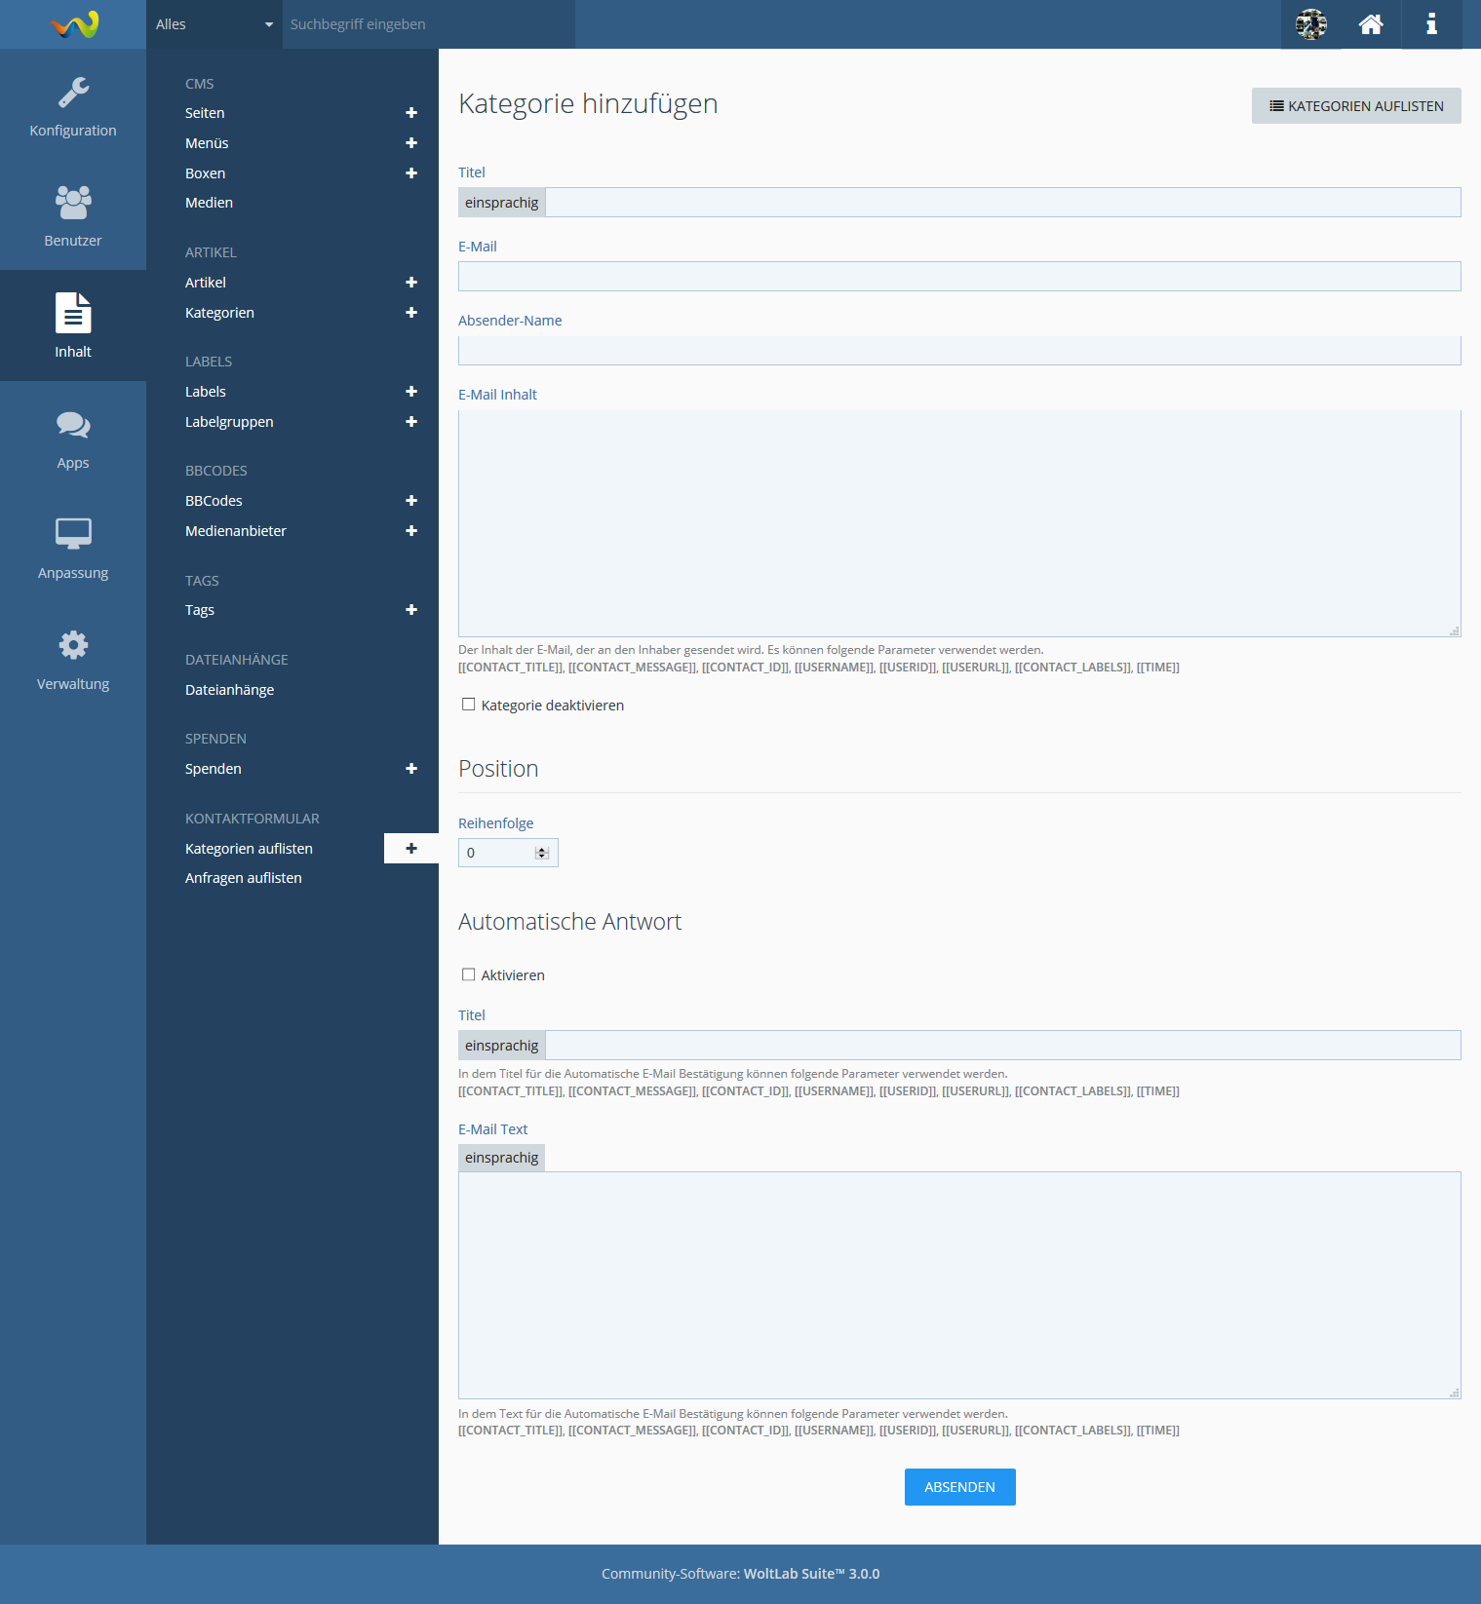Open the Verwaltung gear section
Viewport: 1481px width, 1604px height.
pyautogui.click(x=73, y=659)
